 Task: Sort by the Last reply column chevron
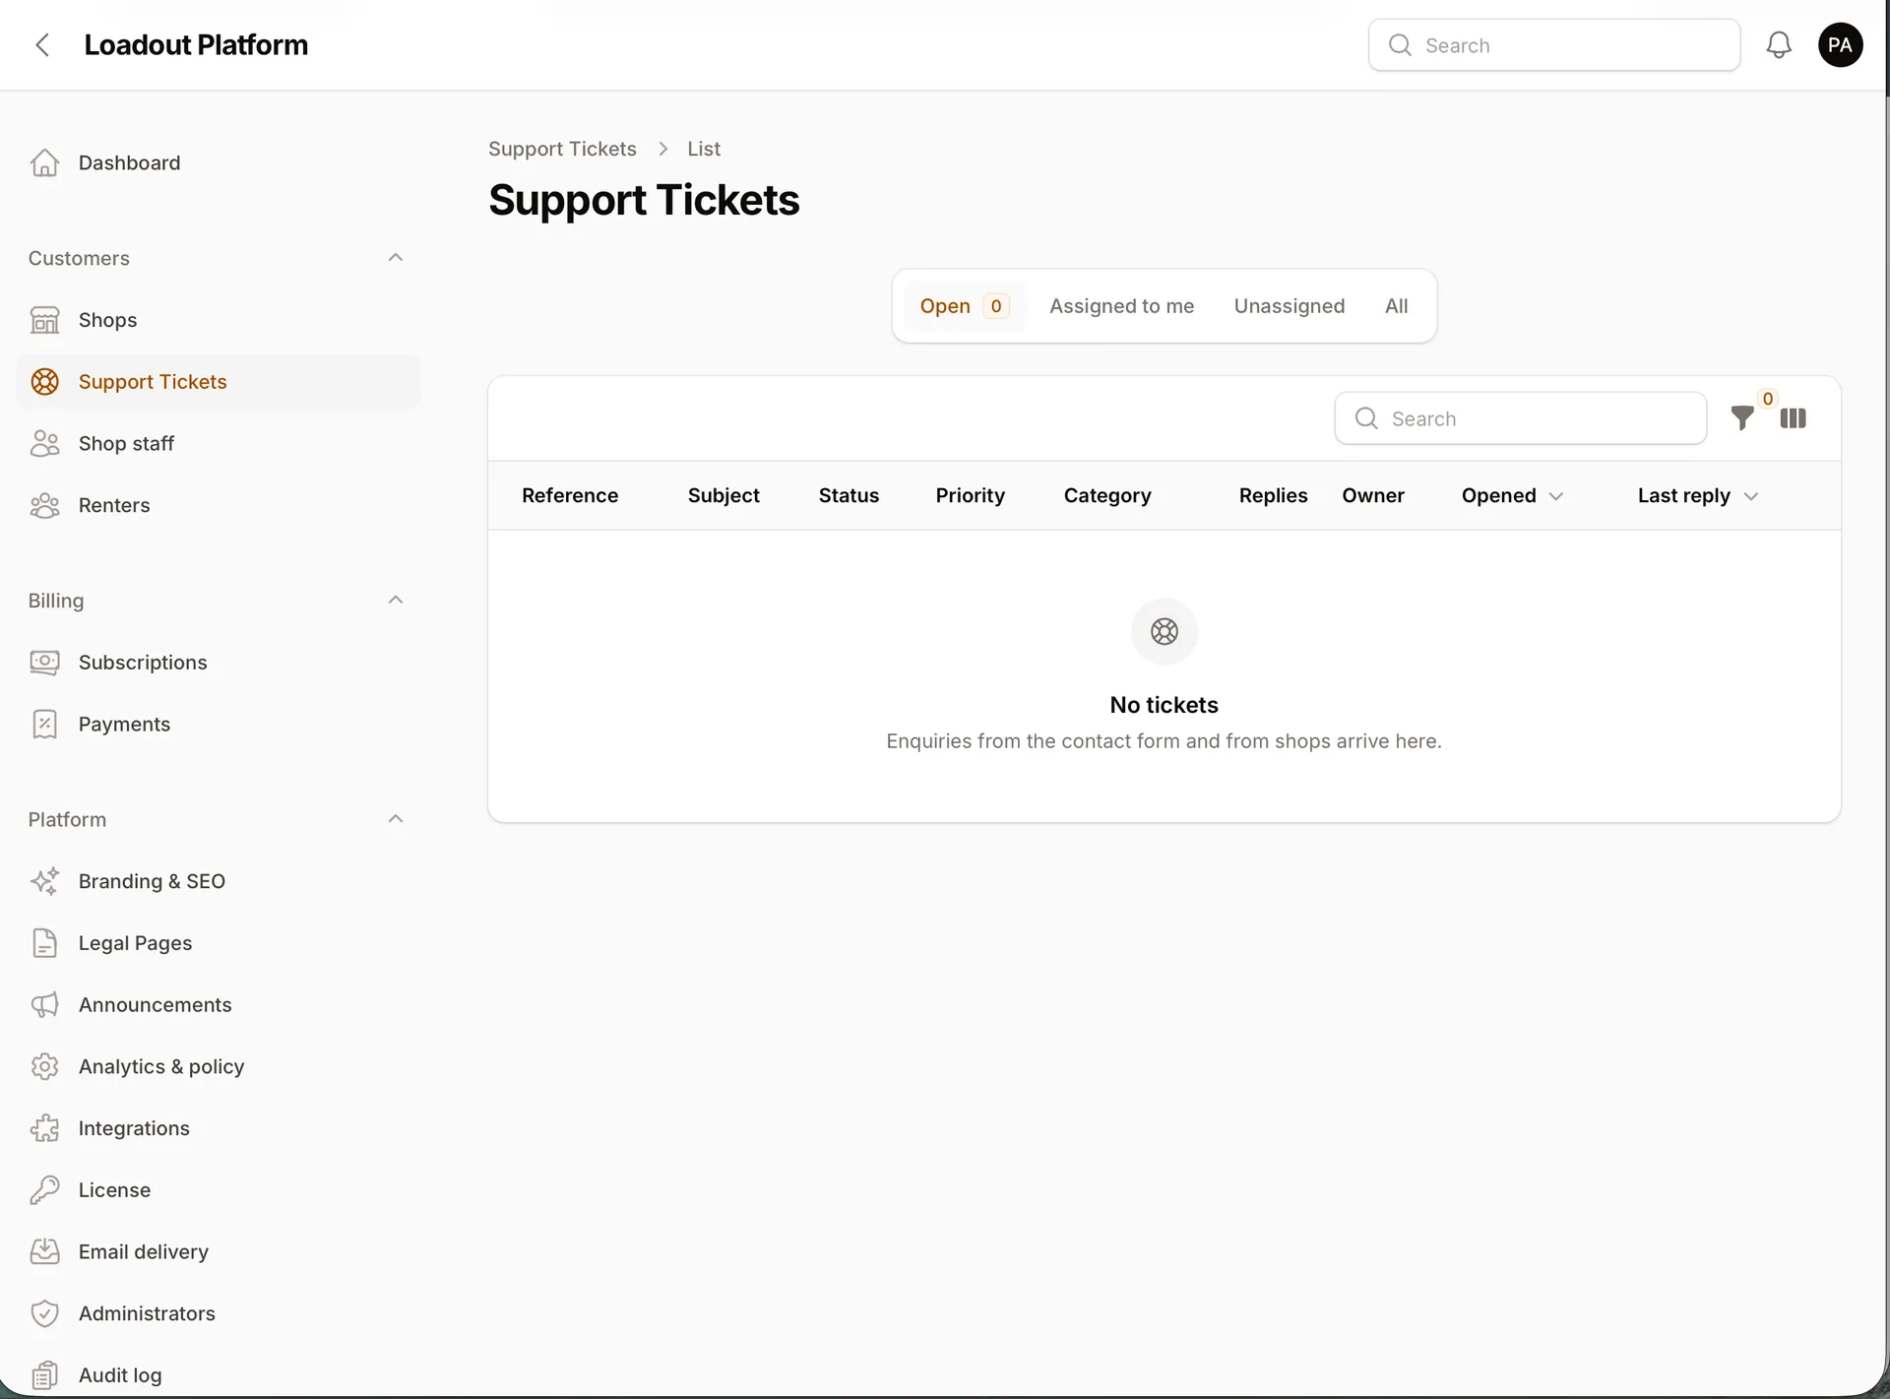[1751, 496]
